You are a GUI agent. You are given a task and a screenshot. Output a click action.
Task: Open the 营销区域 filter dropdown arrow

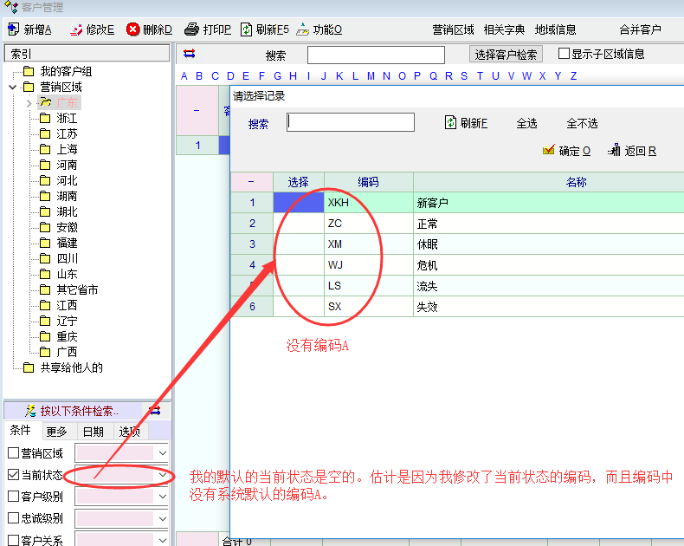(163, 452)
